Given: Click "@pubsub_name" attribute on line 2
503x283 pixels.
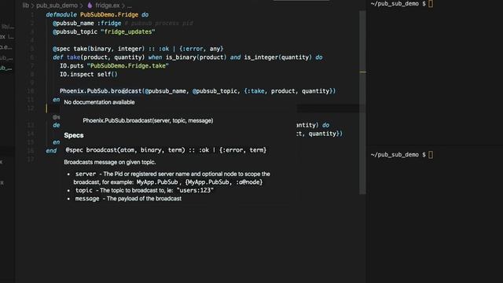Looking at the screenshot, I should [73, 24].
